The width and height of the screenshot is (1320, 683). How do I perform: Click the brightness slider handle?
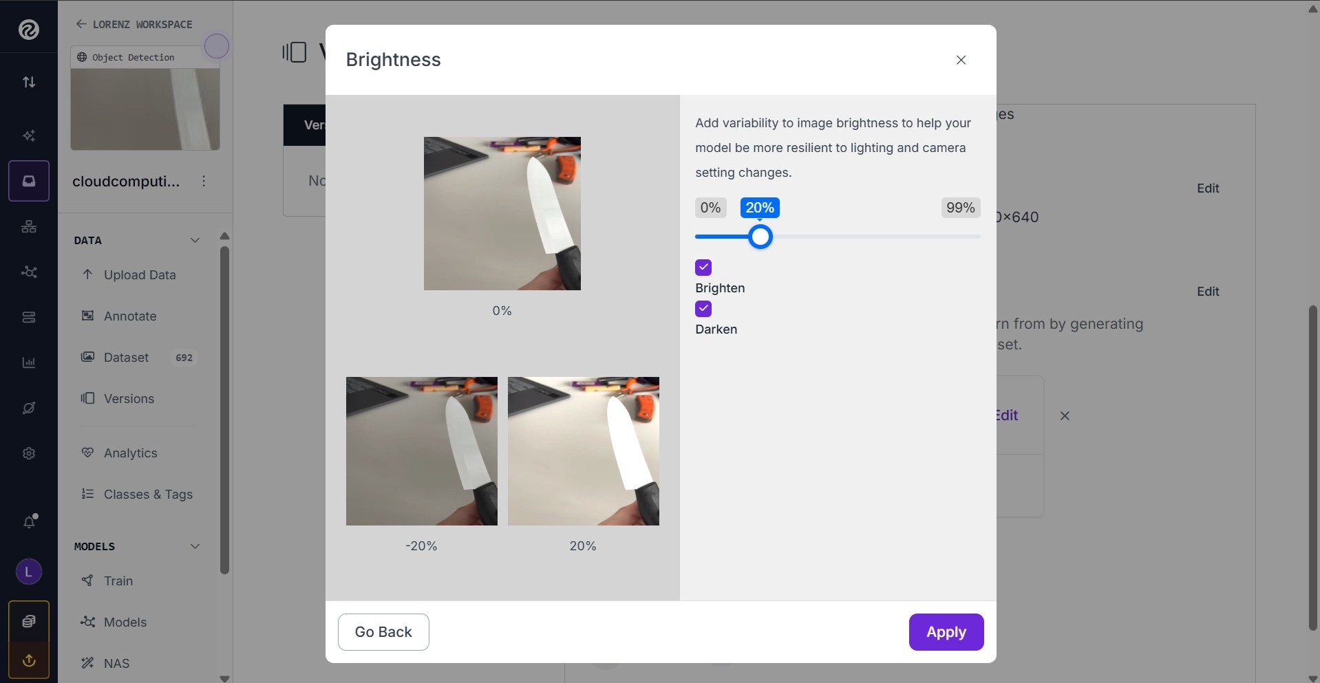click(x=760, y=237)
